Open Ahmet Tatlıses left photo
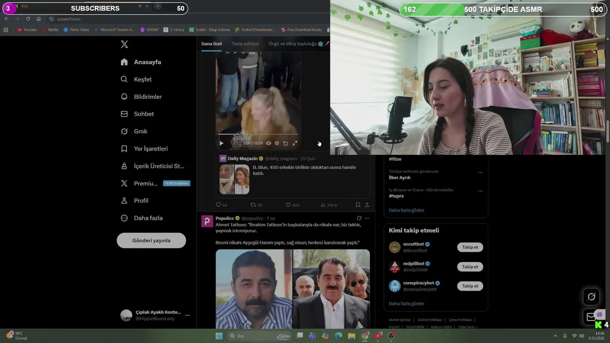The image size is (610, 343). coord(254,289)
